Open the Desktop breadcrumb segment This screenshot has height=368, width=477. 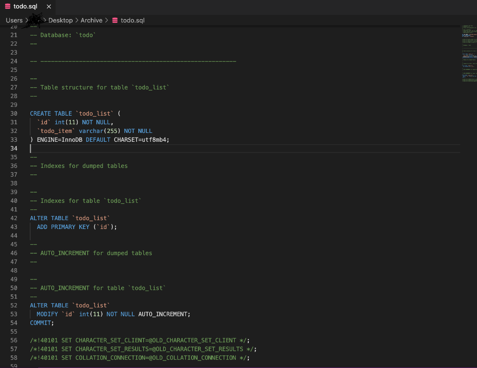click(61, 21)
